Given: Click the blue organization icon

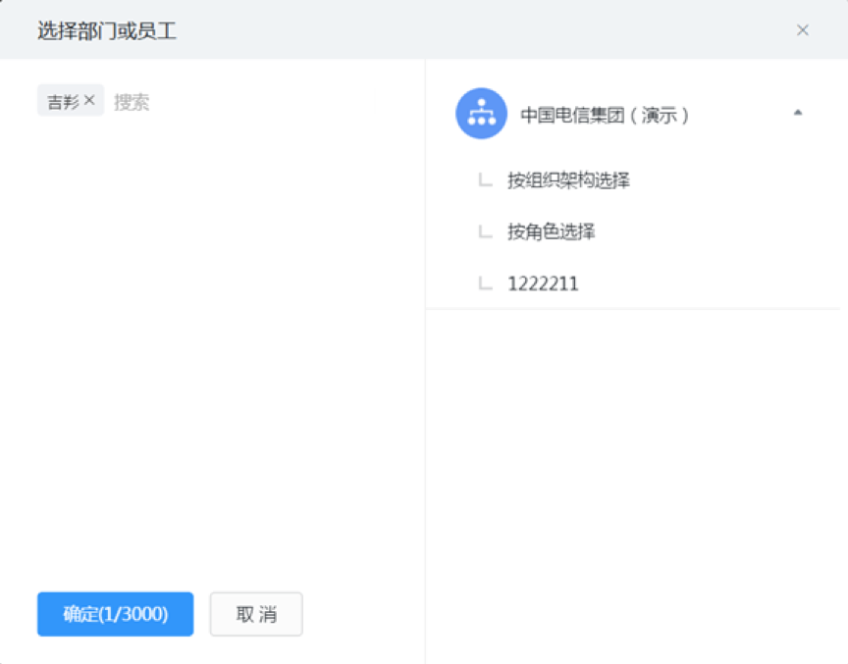Looking at the screenshot, I should point(481,114).
